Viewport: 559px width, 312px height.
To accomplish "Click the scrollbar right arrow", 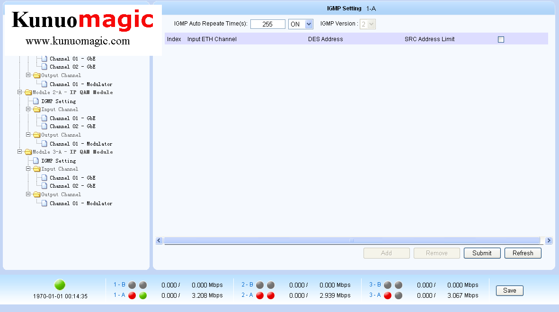I will point(549,241).
